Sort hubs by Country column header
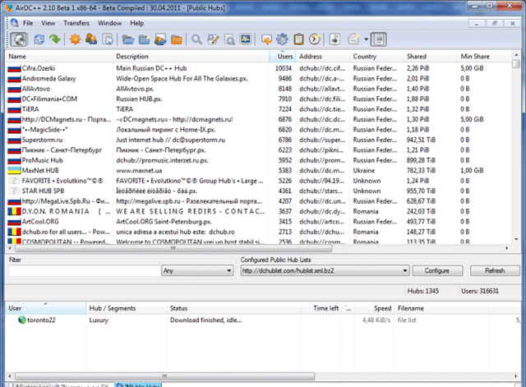 pos(376,57)
